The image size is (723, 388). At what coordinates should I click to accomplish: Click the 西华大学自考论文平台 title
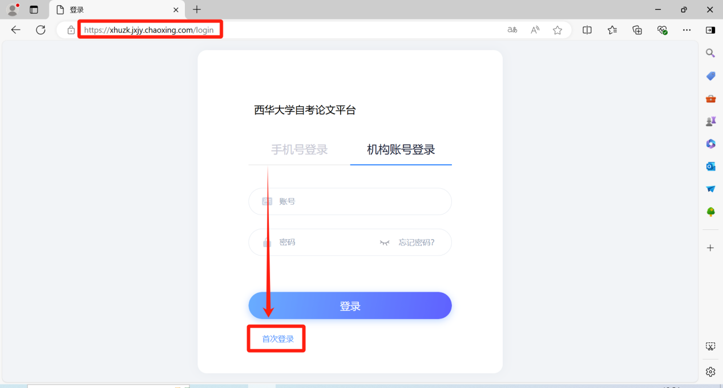(x=305, y=110)
